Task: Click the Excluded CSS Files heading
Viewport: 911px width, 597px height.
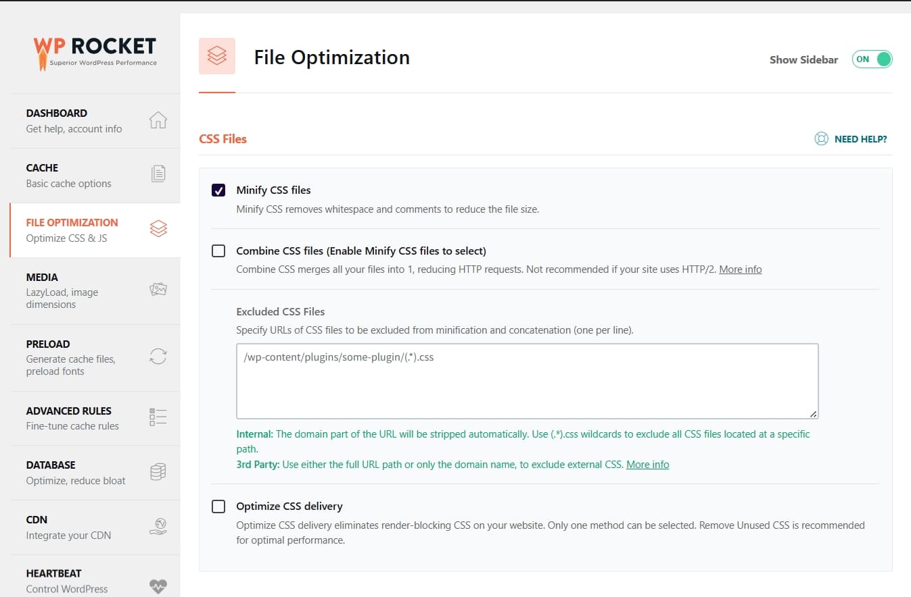Action: tap(280, 312)
